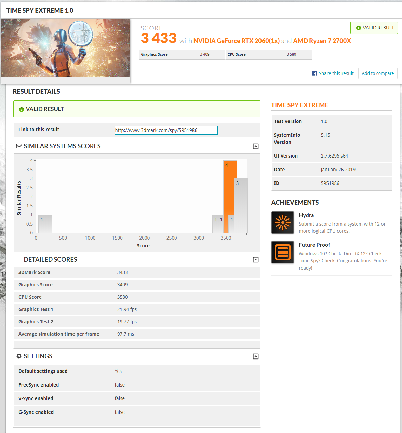Screen dimensions: 402x433
Task: Click the gray bar labeled 3 in histogram
Action: pos(241,205)
